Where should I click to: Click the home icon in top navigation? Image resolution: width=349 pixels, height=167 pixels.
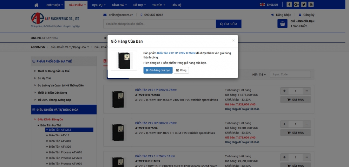click(36, 5)
